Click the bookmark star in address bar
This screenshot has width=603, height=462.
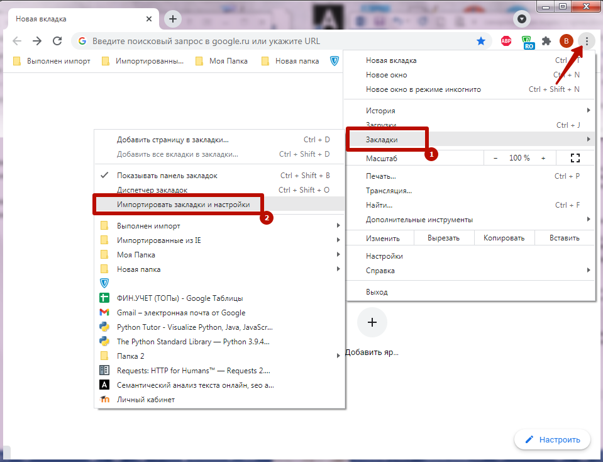(481, 41)
